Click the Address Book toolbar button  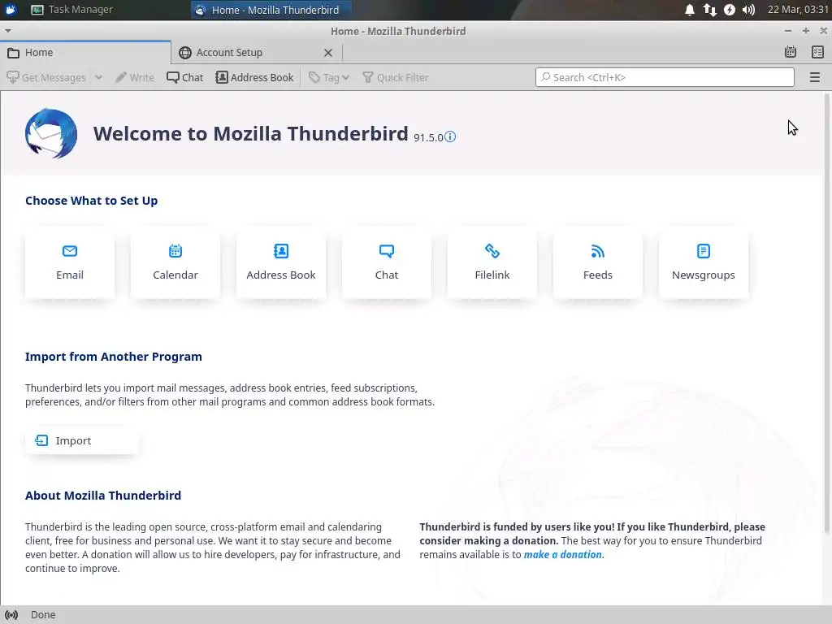[x=254, y=77]
